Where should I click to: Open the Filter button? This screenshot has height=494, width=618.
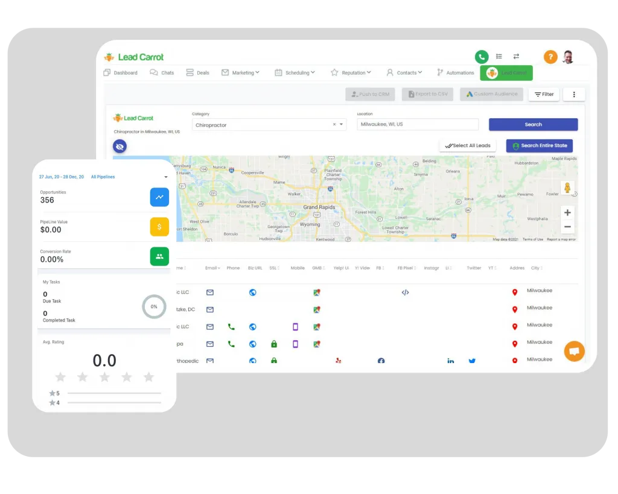click(544, 94)
